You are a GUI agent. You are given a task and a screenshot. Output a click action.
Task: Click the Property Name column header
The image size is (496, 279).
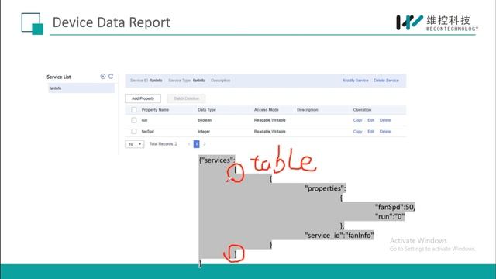[x=155, y=110]
